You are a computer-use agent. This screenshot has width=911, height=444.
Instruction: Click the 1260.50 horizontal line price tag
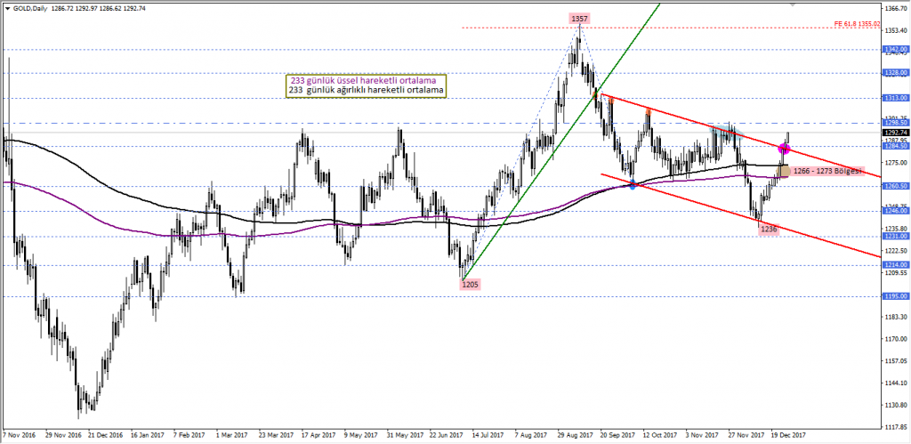(x=895, y=187)
